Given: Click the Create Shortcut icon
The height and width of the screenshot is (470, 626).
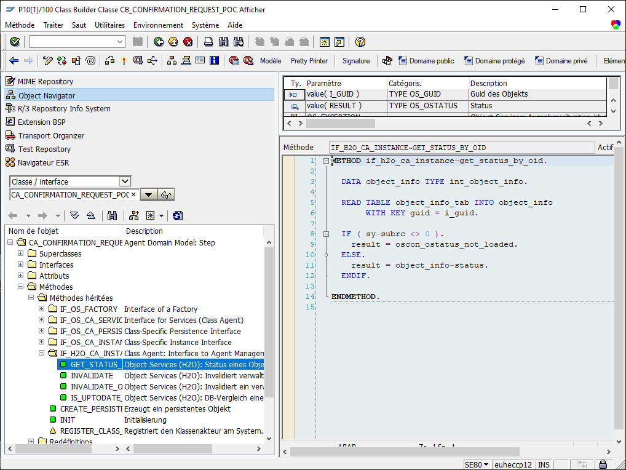Looking at the screenshot, I should (339, 42).
